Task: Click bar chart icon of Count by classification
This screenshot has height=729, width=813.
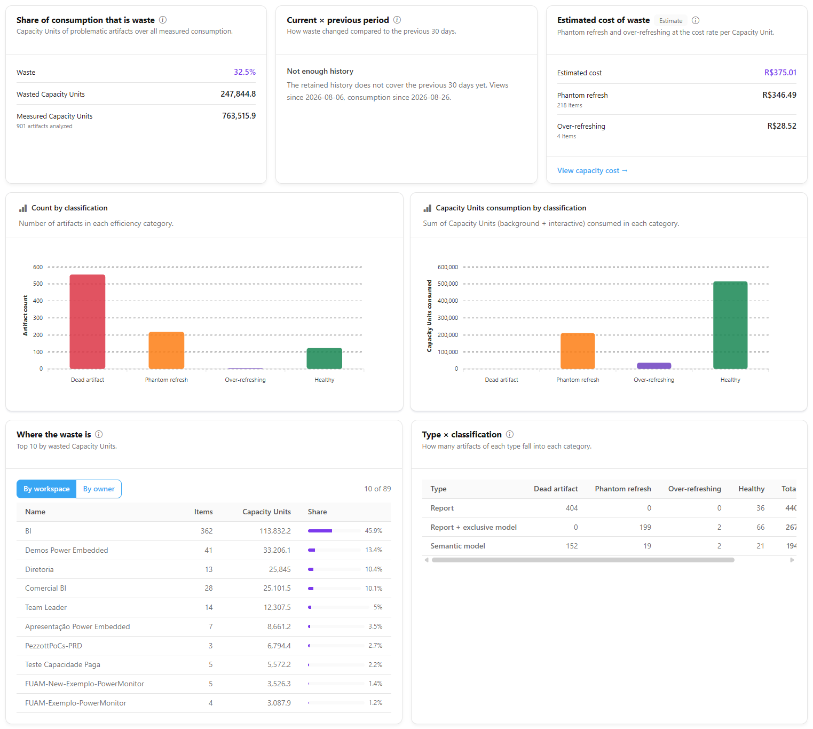Action: pyautogui.click(x=23, y=208)
